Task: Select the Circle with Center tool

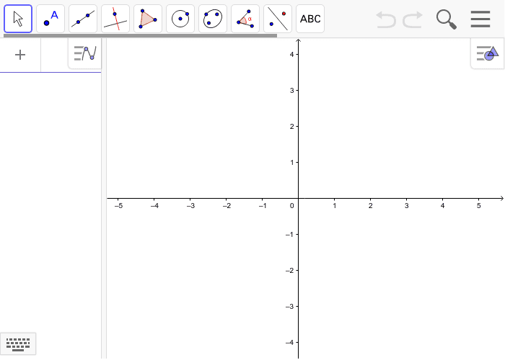Action: pyautogui.click(x=180, y=19)
